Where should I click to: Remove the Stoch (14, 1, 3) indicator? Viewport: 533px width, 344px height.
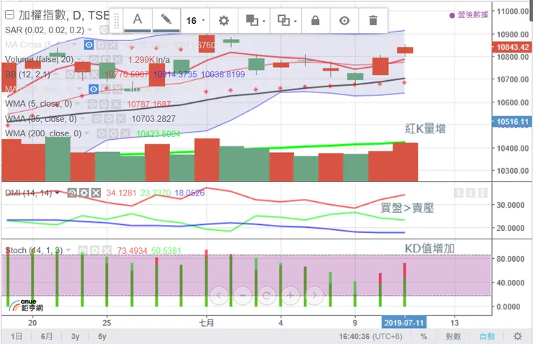coord(107,250)
